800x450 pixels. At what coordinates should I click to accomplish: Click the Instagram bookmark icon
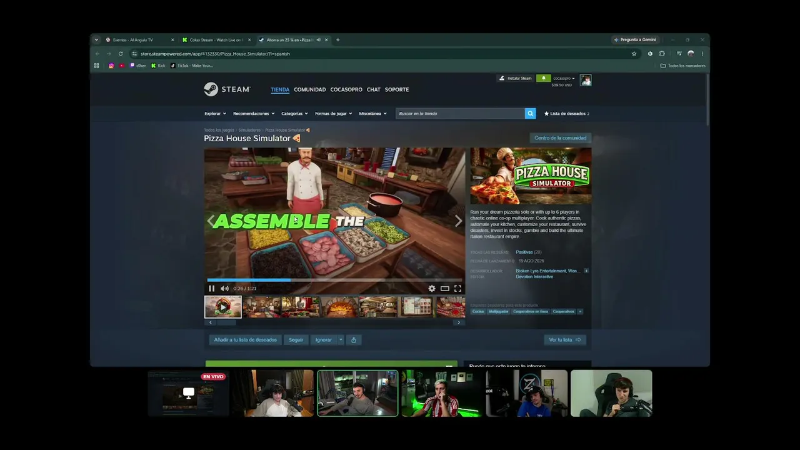coord(111,66)
